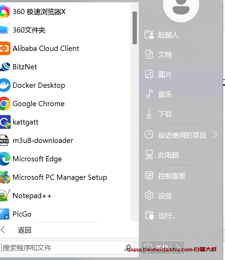Click the 关机 shutdown button
Viewport: 225px width, 260px height.
[156, 247]
